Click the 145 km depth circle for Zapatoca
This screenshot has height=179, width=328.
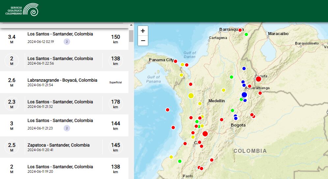116,147
